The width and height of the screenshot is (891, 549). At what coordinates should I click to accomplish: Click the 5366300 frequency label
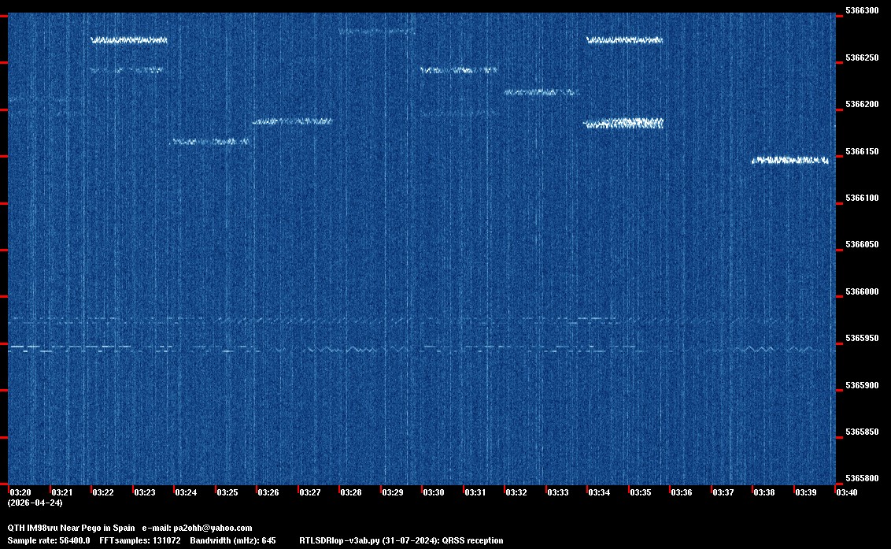(861, 11)
